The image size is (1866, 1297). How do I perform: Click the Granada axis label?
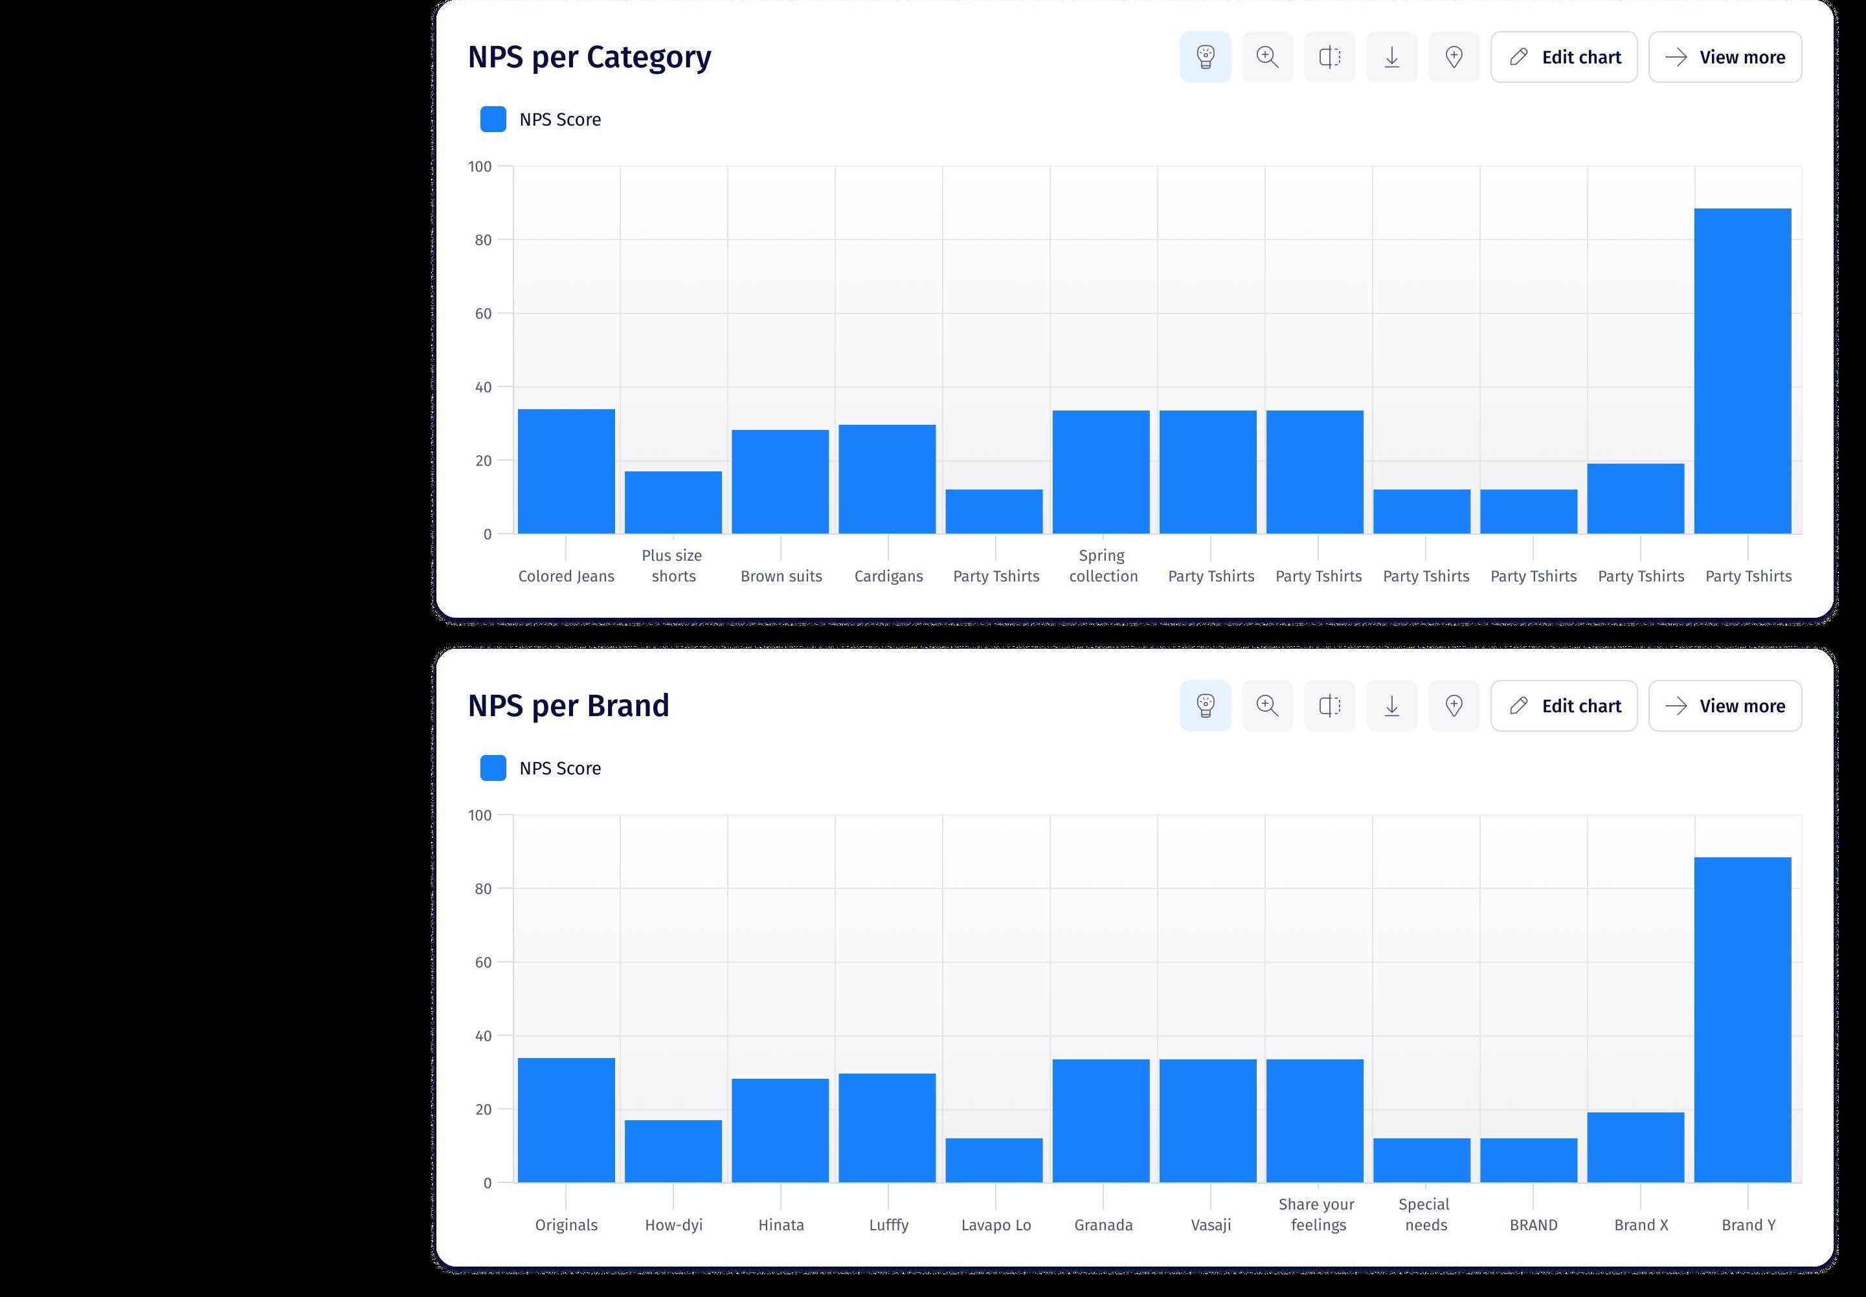click(1103, 1224)
